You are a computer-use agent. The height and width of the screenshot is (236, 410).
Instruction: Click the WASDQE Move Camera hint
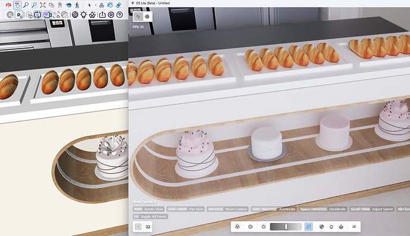(x=228, y=209)
